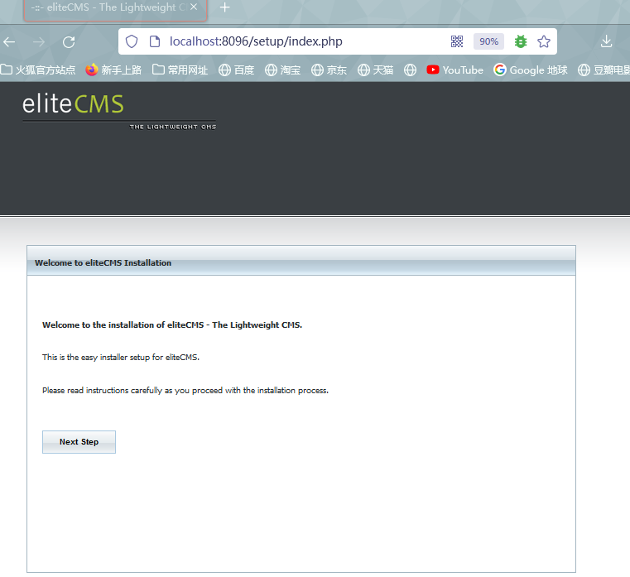Click the 'Please read instructions carefully' text
The width and height of the screenshot is (630, 577).
click(185, 391)
